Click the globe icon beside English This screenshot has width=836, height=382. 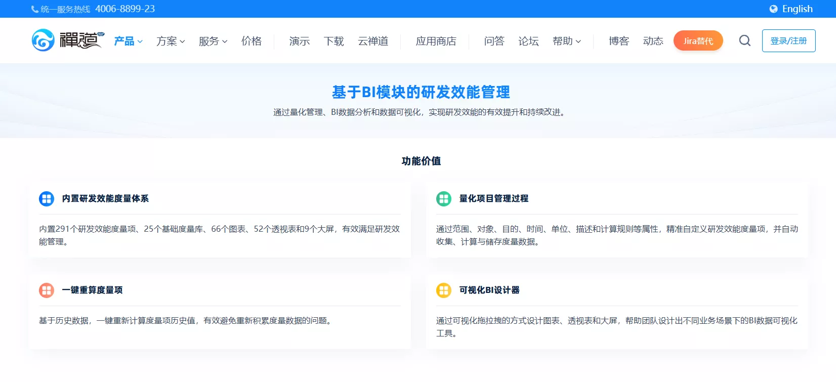click(773, 9)
